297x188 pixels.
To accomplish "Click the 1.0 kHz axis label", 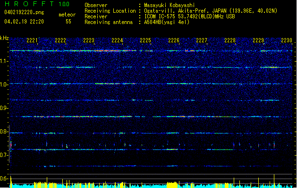I will 4,85.
